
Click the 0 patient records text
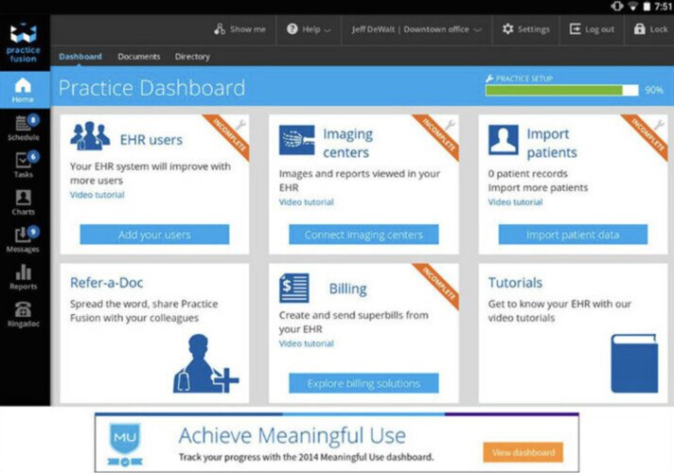pyautogui.click(x=528, y=173)
